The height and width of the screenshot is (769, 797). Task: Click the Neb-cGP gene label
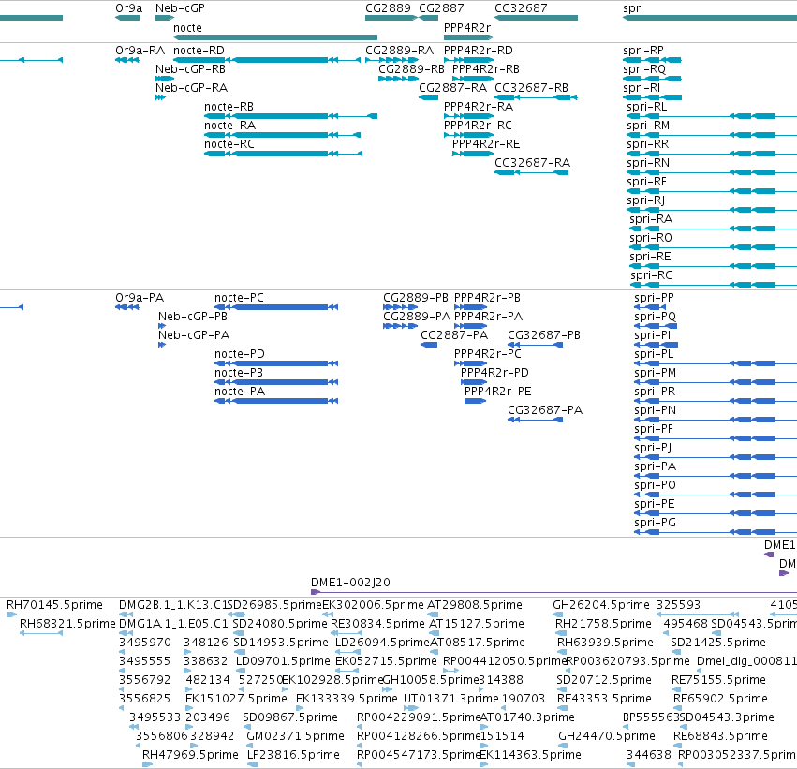click(x=180, y=8)
